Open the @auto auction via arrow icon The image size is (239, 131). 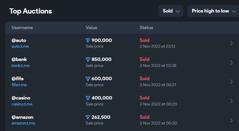click(231, 43)
